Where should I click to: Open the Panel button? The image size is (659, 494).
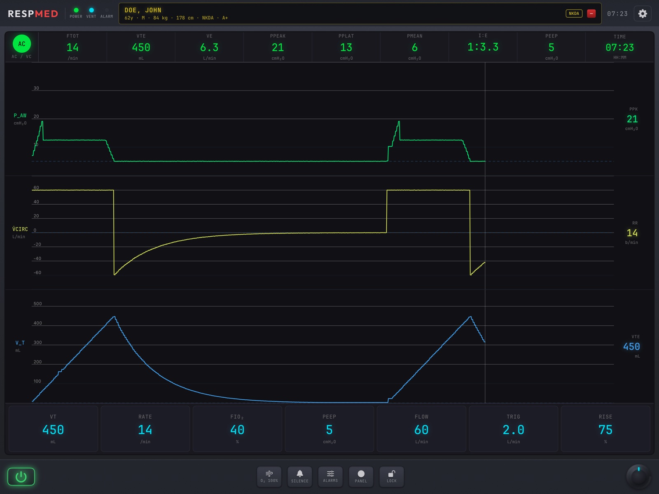[x=361, y=477]
